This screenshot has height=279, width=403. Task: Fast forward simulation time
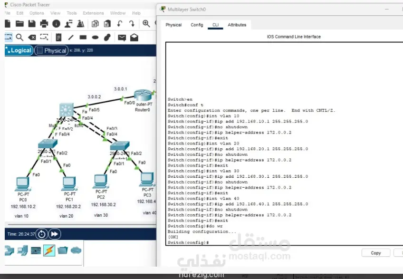point(55,234)
